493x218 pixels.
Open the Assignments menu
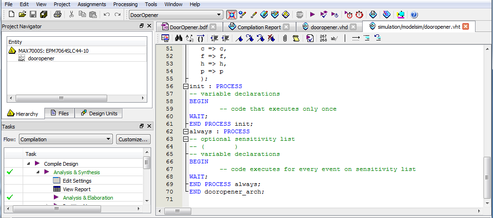click(x=92, y=4)
